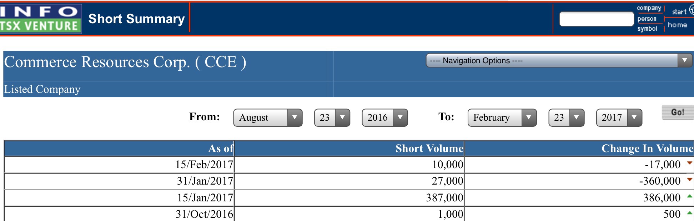The height and width of the screenshot is (221, 694).
Task: Click the up arrow beside 500
Action: 689,213
